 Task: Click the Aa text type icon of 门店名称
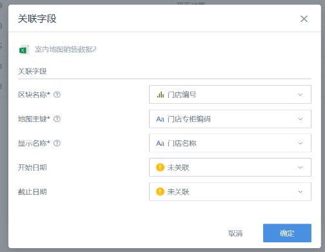pos(160,143)
